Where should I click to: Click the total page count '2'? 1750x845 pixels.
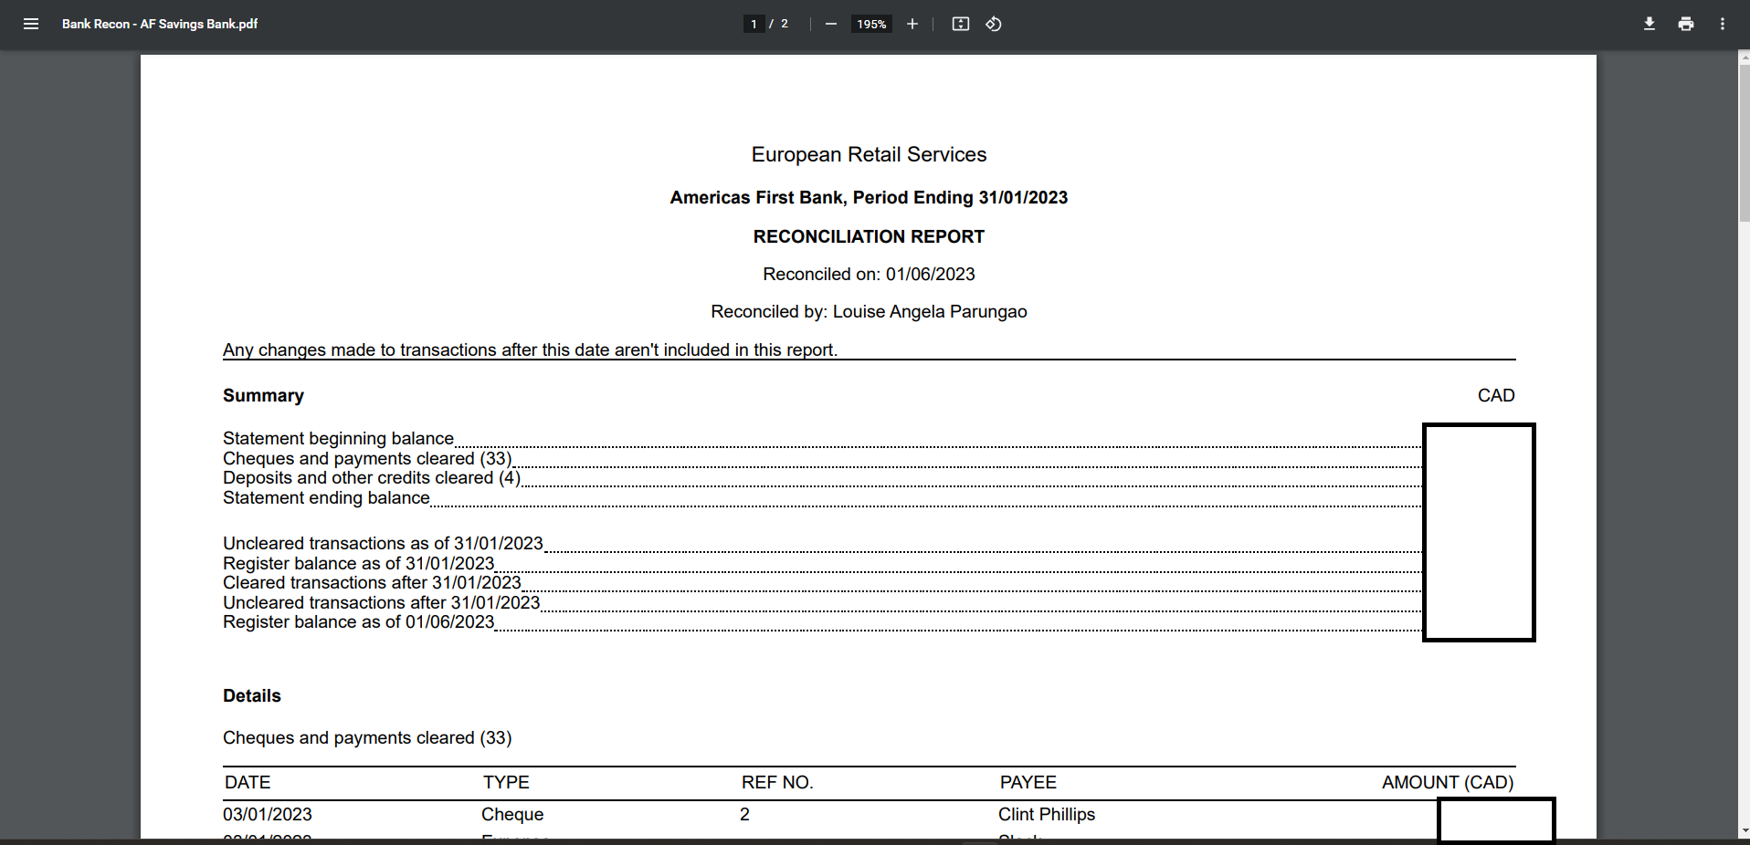point(784,24)
